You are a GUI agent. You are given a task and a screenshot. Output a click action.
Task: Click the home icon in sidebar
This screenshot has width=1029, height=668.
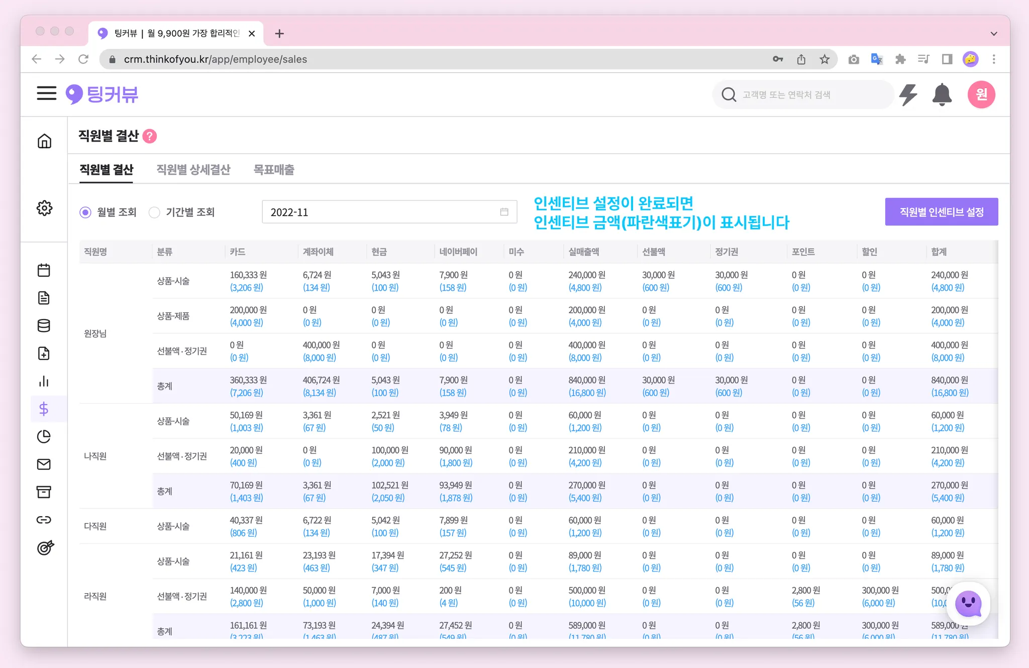44,141
